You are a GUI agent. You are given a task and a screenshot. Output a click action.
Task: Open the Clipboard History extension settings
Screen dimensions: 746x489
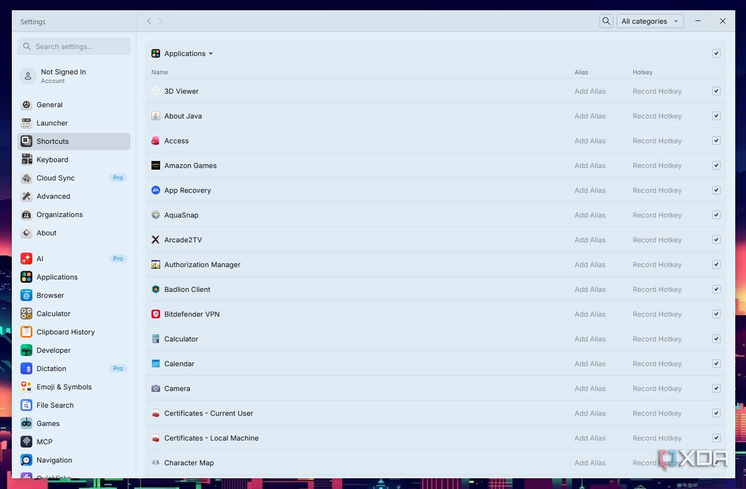click(x=74, y=332)
